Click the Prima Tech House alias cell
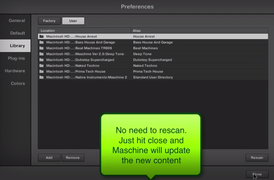 coord(148,72)
